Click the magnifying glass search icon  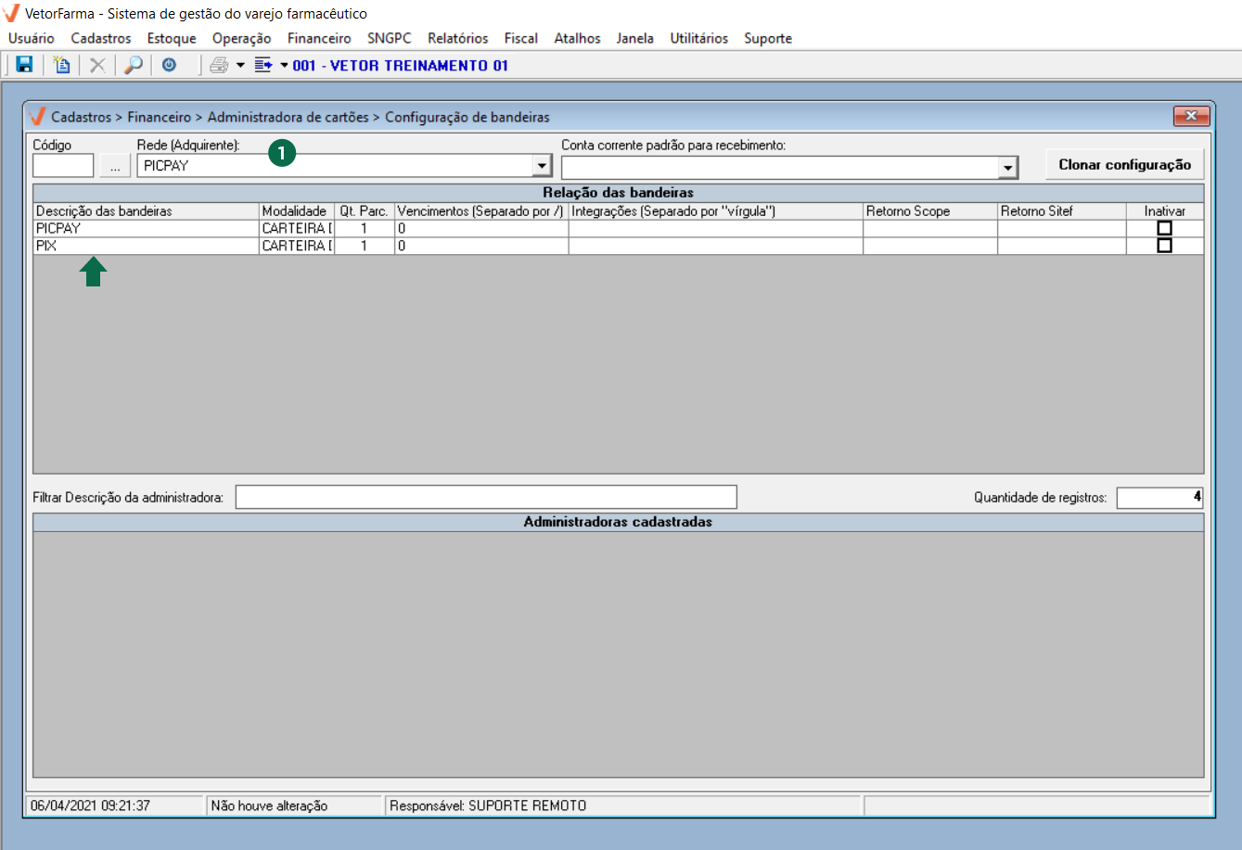[x=134, y=65]
